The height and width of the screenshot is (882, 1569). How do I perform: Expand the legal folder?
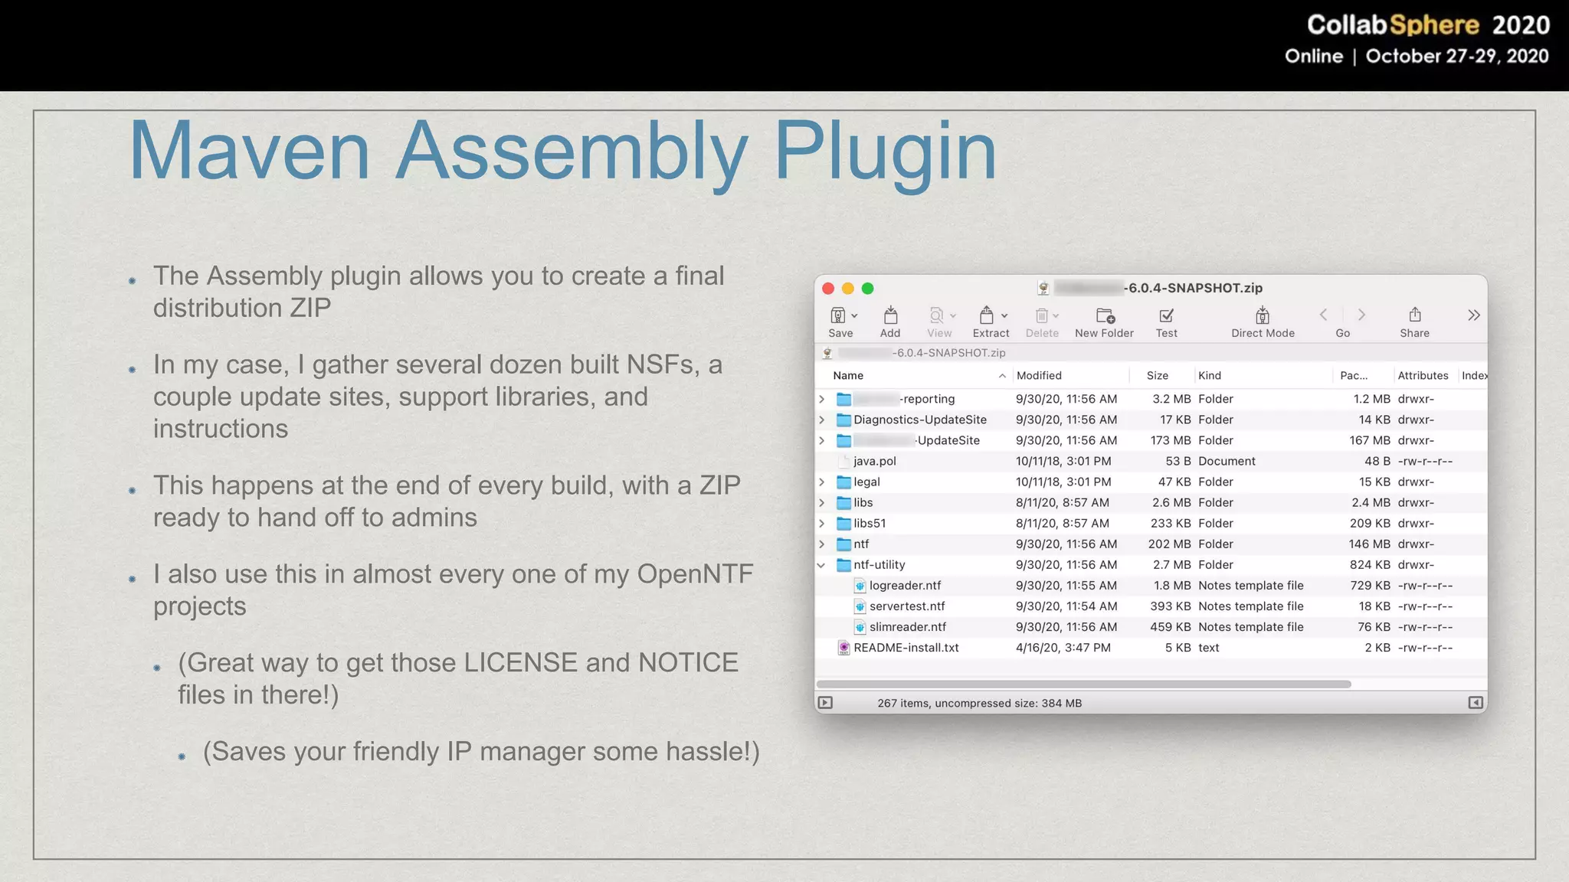coord(822,482)
